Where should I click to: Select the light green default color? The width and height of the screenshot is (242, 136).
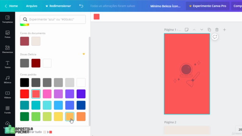point(36,116)
